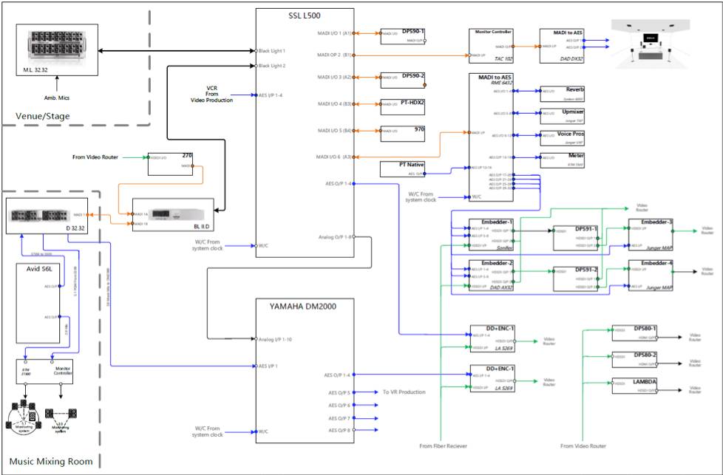Click the 5.1 monitoring system speaker icon
The image size is (723, 475).
pyautogui.click(x=24, y=417)
